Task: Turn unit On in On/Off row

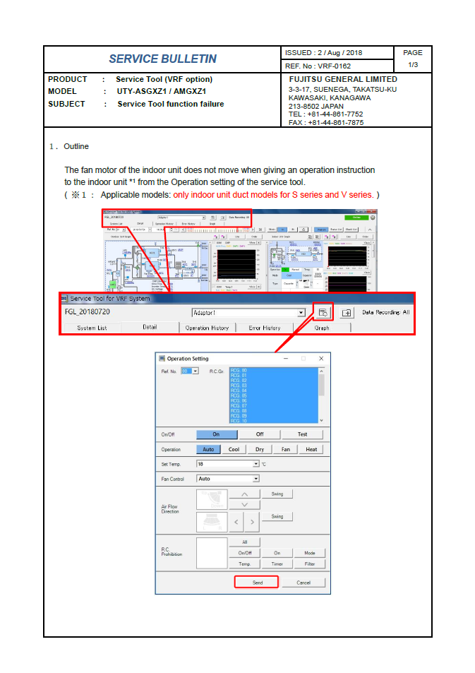Action: 217,434
